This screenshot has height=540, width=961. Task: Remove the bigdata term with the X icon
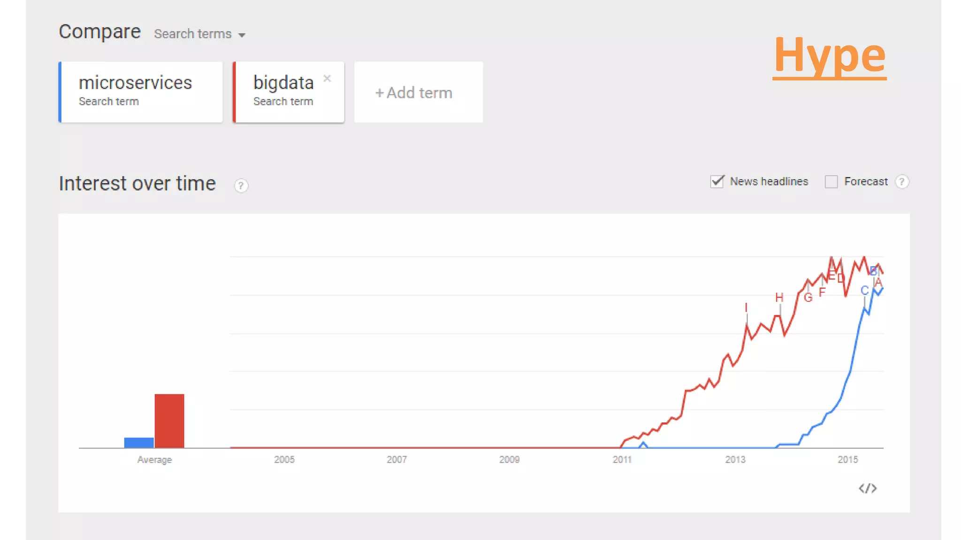(x=327, y=78)
